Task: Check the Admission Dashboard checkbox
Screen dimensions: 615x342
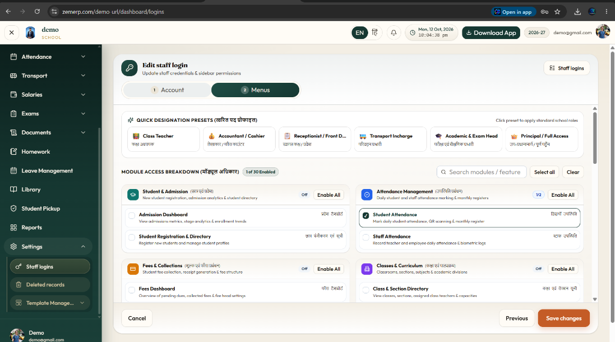Action: click(132, 216)
